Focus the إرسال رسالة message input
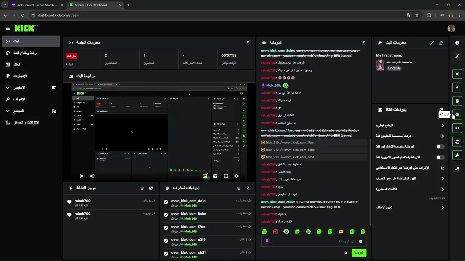This screenshot has width=465, height=261. tap(314, 241)
